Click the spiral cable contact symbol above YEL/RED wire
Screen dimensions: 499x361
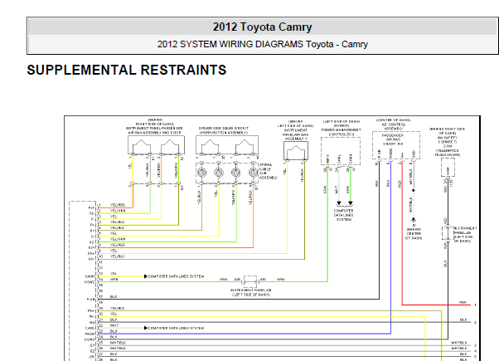point(253,173)
